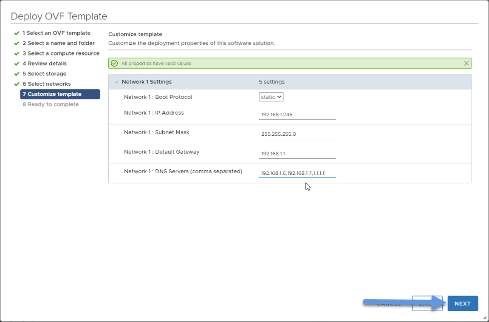Click the green success check circle icon
The image size is (489, 322).
114,63
